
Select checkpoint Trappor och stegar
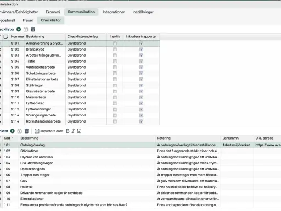(x=140, y=175)
